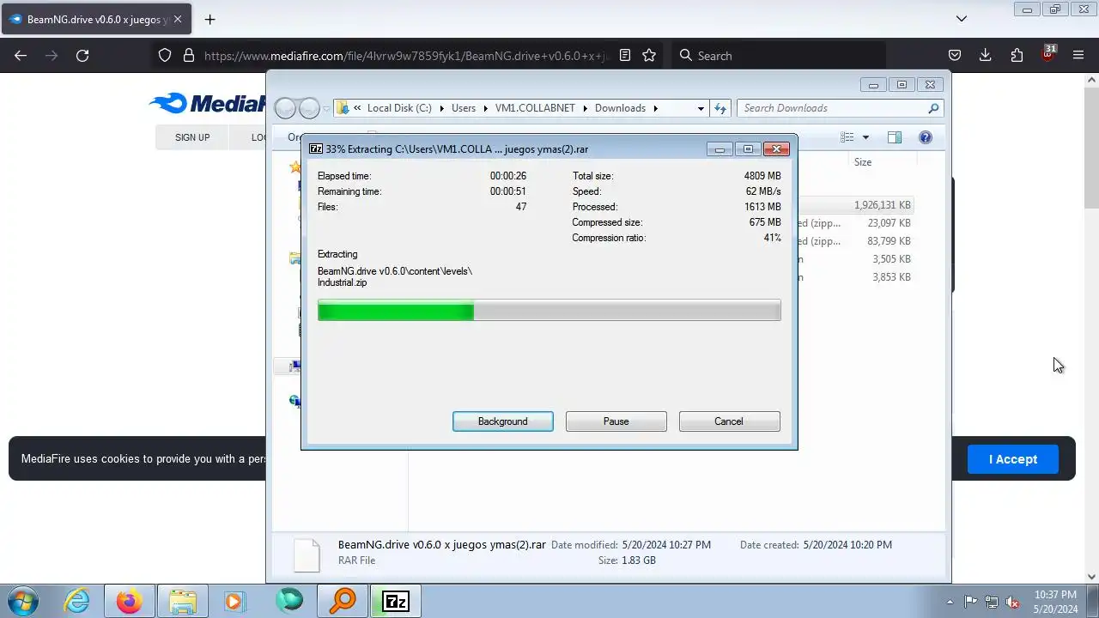Bookmark this page with the star
This screenshot has width=1099, height=618.
click(x=649, y=56)
